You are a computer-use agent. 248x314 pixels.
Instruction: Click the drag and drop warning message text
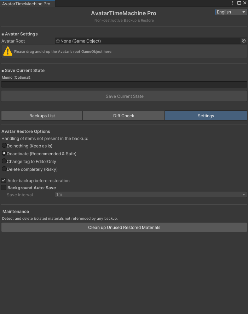click(x=63, y=51)
